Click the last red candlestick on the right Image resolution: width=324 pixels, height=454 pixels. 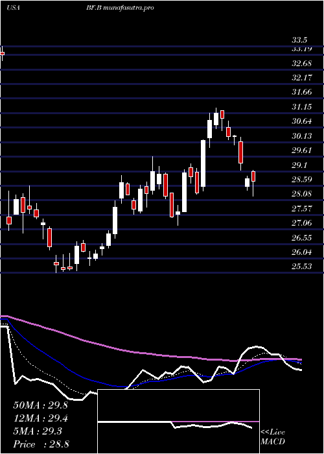[x=253, y=176]
